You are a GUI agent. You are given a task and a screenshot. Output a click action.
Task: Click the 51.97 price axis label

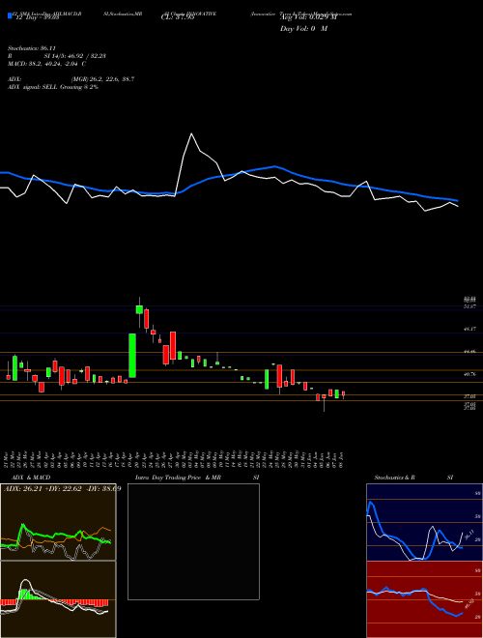coord(470,306)
